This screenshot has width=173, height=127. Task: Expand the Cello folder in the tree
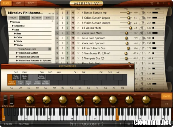[15, 37]
